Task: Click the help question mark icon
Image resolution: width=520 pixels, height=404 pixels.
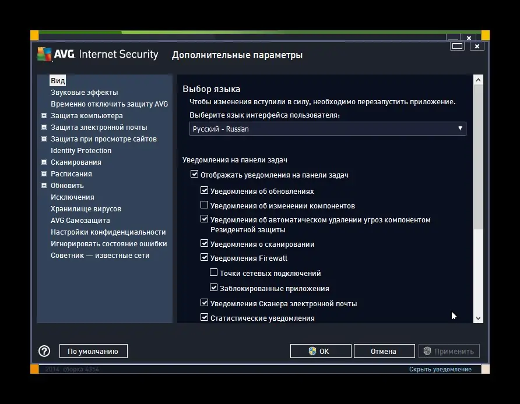Action: point(44,351)
